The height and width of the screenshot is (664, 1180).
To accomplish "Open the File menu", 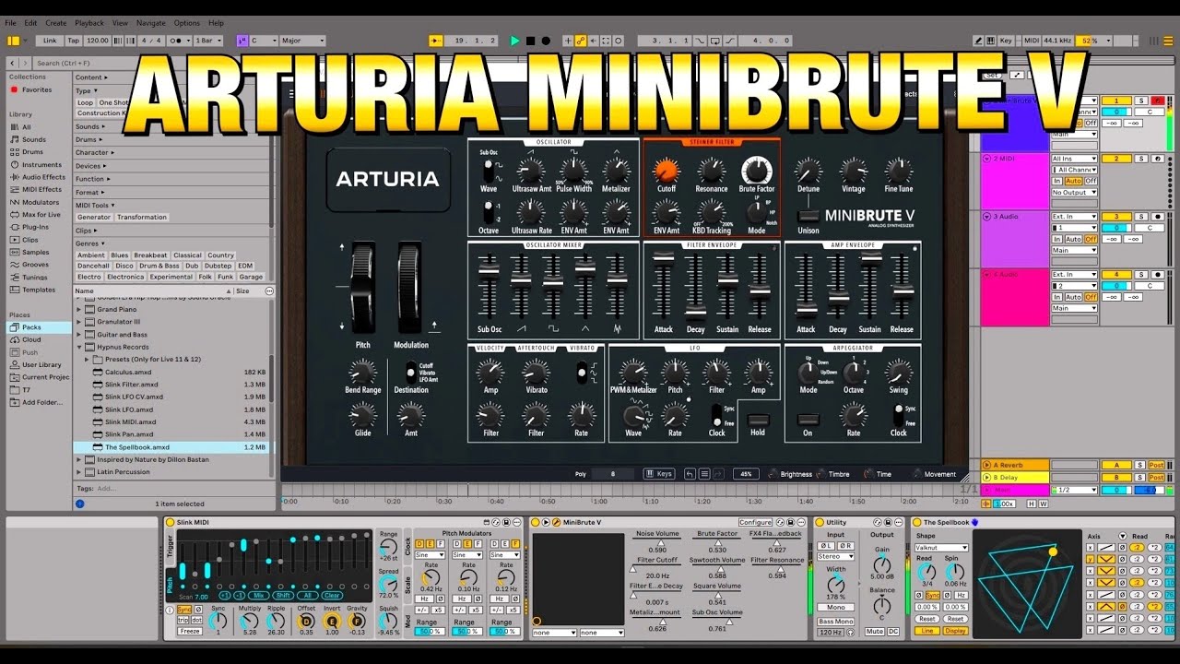I will point(11,23).
